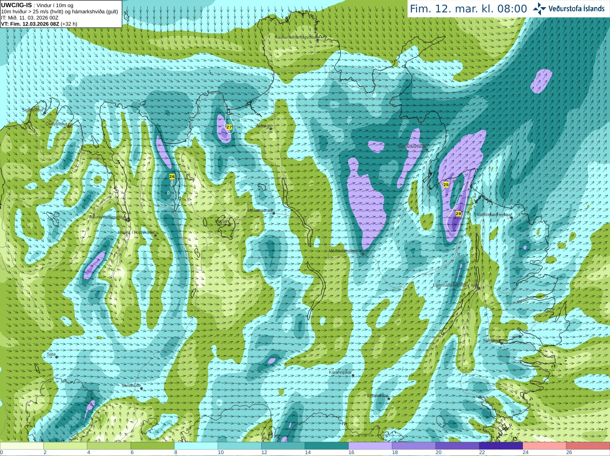The image size is (610, 456).
Task: Click the Mývatnsöræfi station label
Action: [x=260, y=210]
